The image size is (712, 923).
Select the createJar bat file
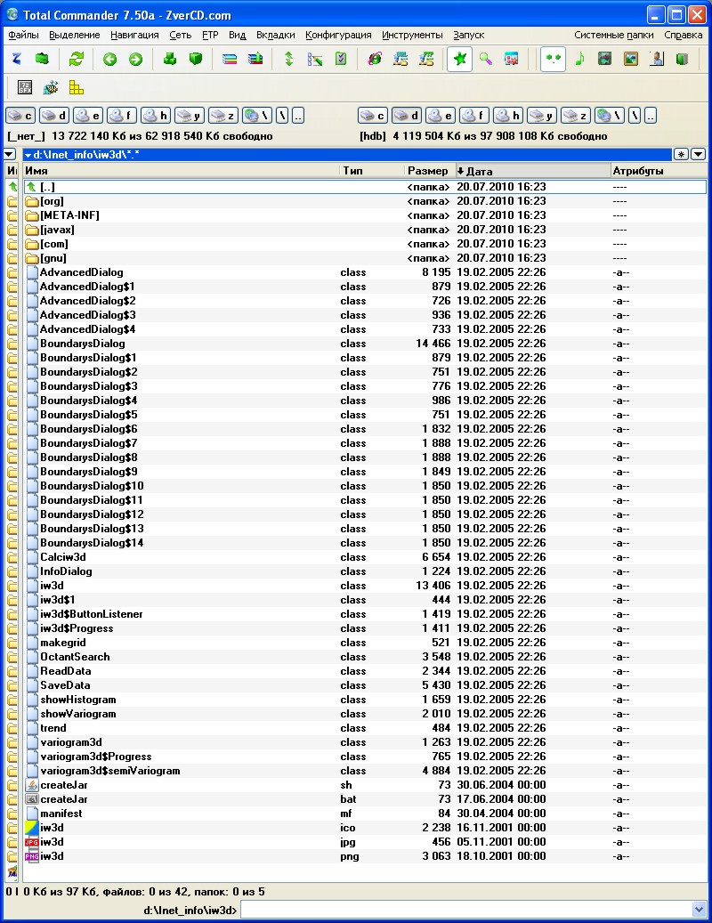(365, 799)
